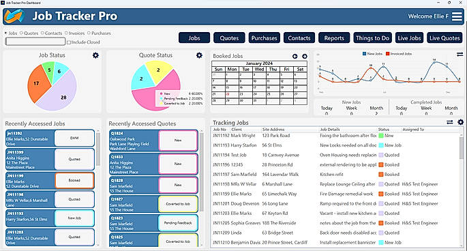The width and height of the screenshot is (467, 251).
Task: Select the Quotes search radio button
Action: coord(21,33)
